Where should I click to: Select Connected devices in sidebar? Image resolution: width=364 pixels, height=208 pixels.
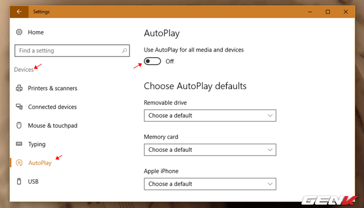click(x=52, y=107)
